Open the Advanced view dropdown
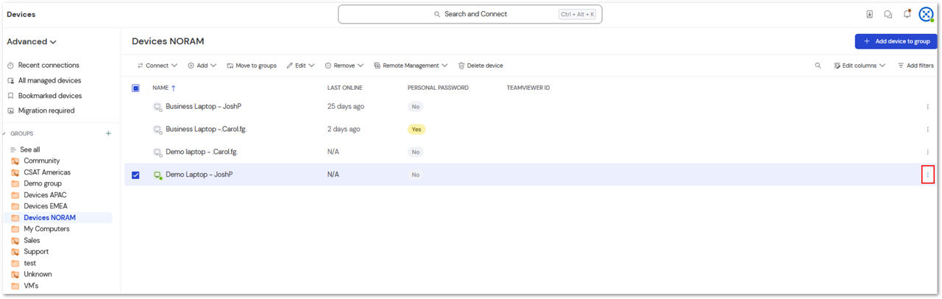942x299 pixels. pos(32,42)
